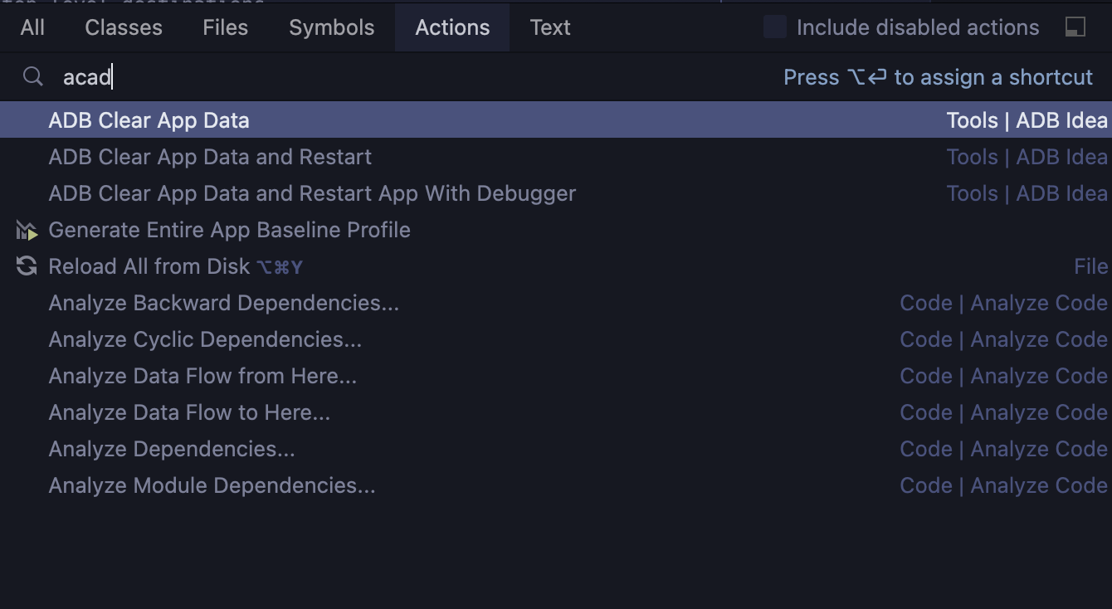Choose ADB Clear App Data and Restart App With Debugger
Viewport: 1112px width, 609px height.
pyautogui.click(x=312, y=192)
